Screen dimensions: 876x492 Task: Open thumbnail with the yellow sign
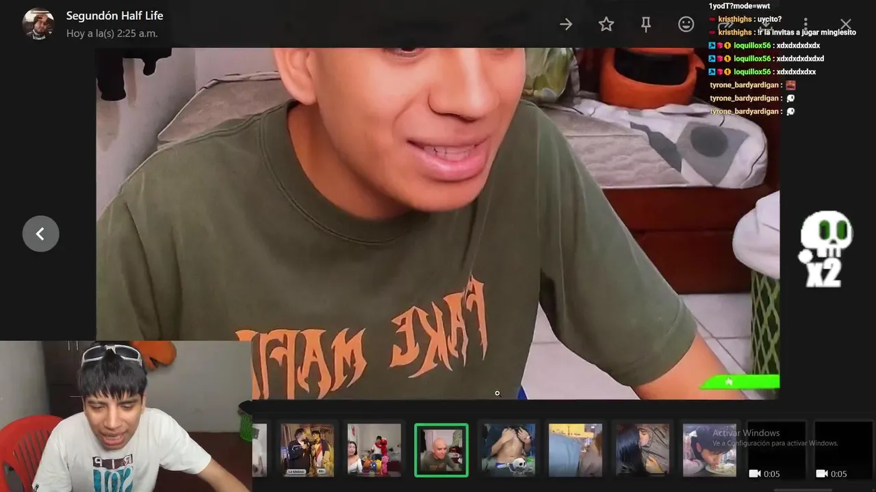point(576,450)
